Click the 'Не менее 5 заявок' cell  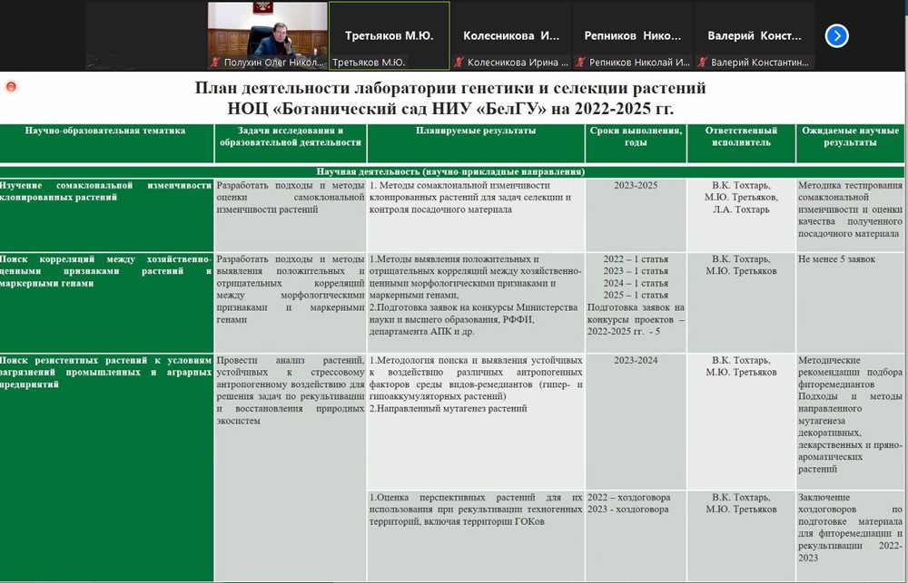point(836,259)
